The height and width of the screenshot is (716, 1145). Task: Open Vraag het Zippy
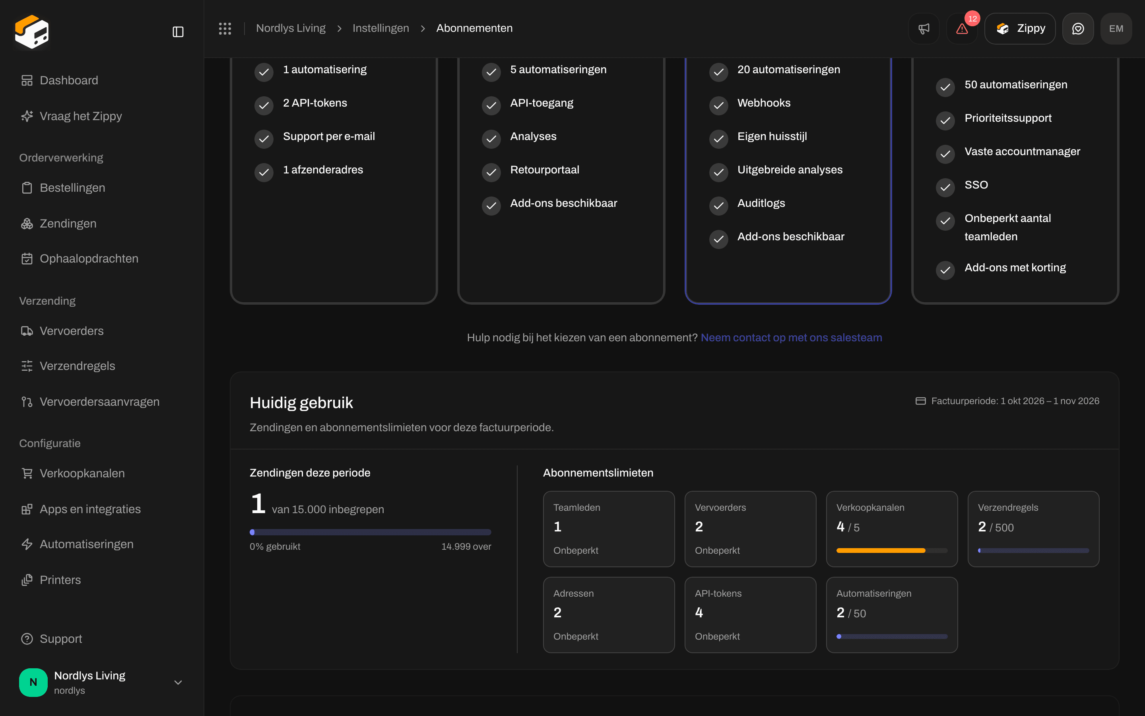pos(102,116)
